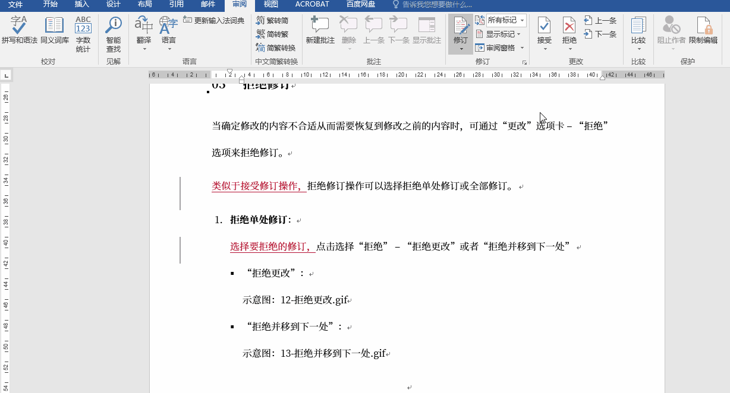Expand the 显示标记 show markup menu
Viewport: 730px width, 393px height.
501,34
